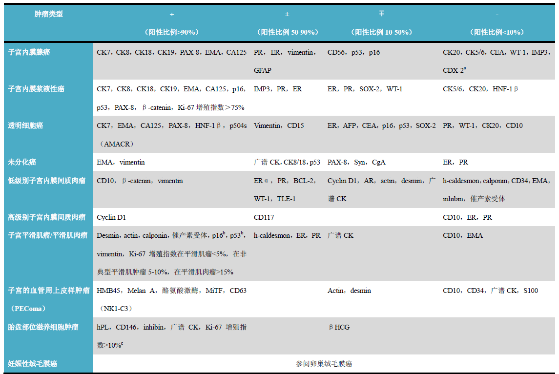This screenshot has height=374, width=559.
Task: Click the row label 透明细胞癌
Action: point(25,125)
